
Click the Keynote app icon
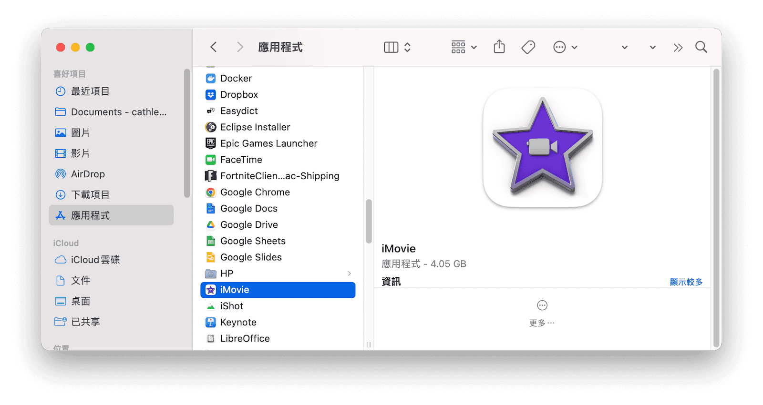tap(210, 322)
